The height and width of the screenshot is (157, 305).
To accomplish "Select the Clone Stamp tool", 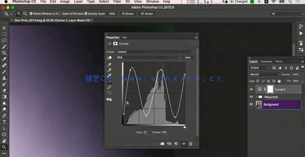I will pyautogui.click(x=4, y=78).
